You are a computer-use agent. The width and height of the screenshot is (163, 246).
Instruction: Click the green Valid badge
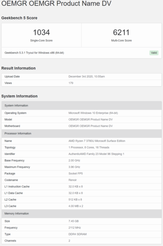[154, 53]
